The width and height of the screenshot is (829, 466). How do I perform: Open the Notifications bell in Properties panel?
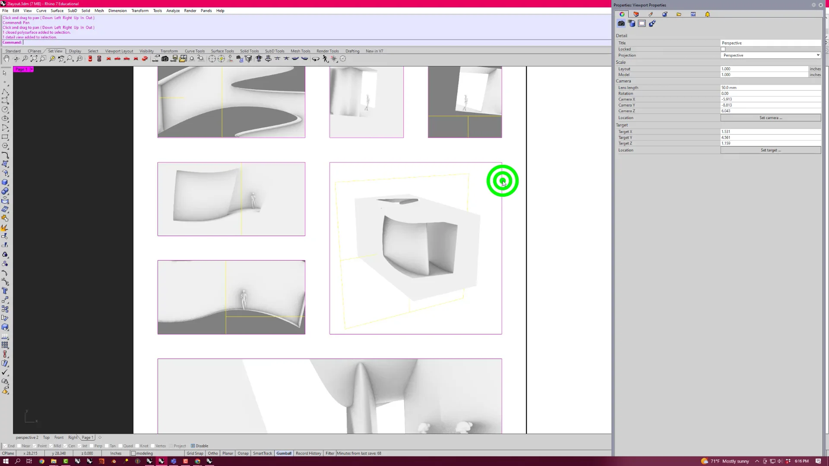coord(708,14)
